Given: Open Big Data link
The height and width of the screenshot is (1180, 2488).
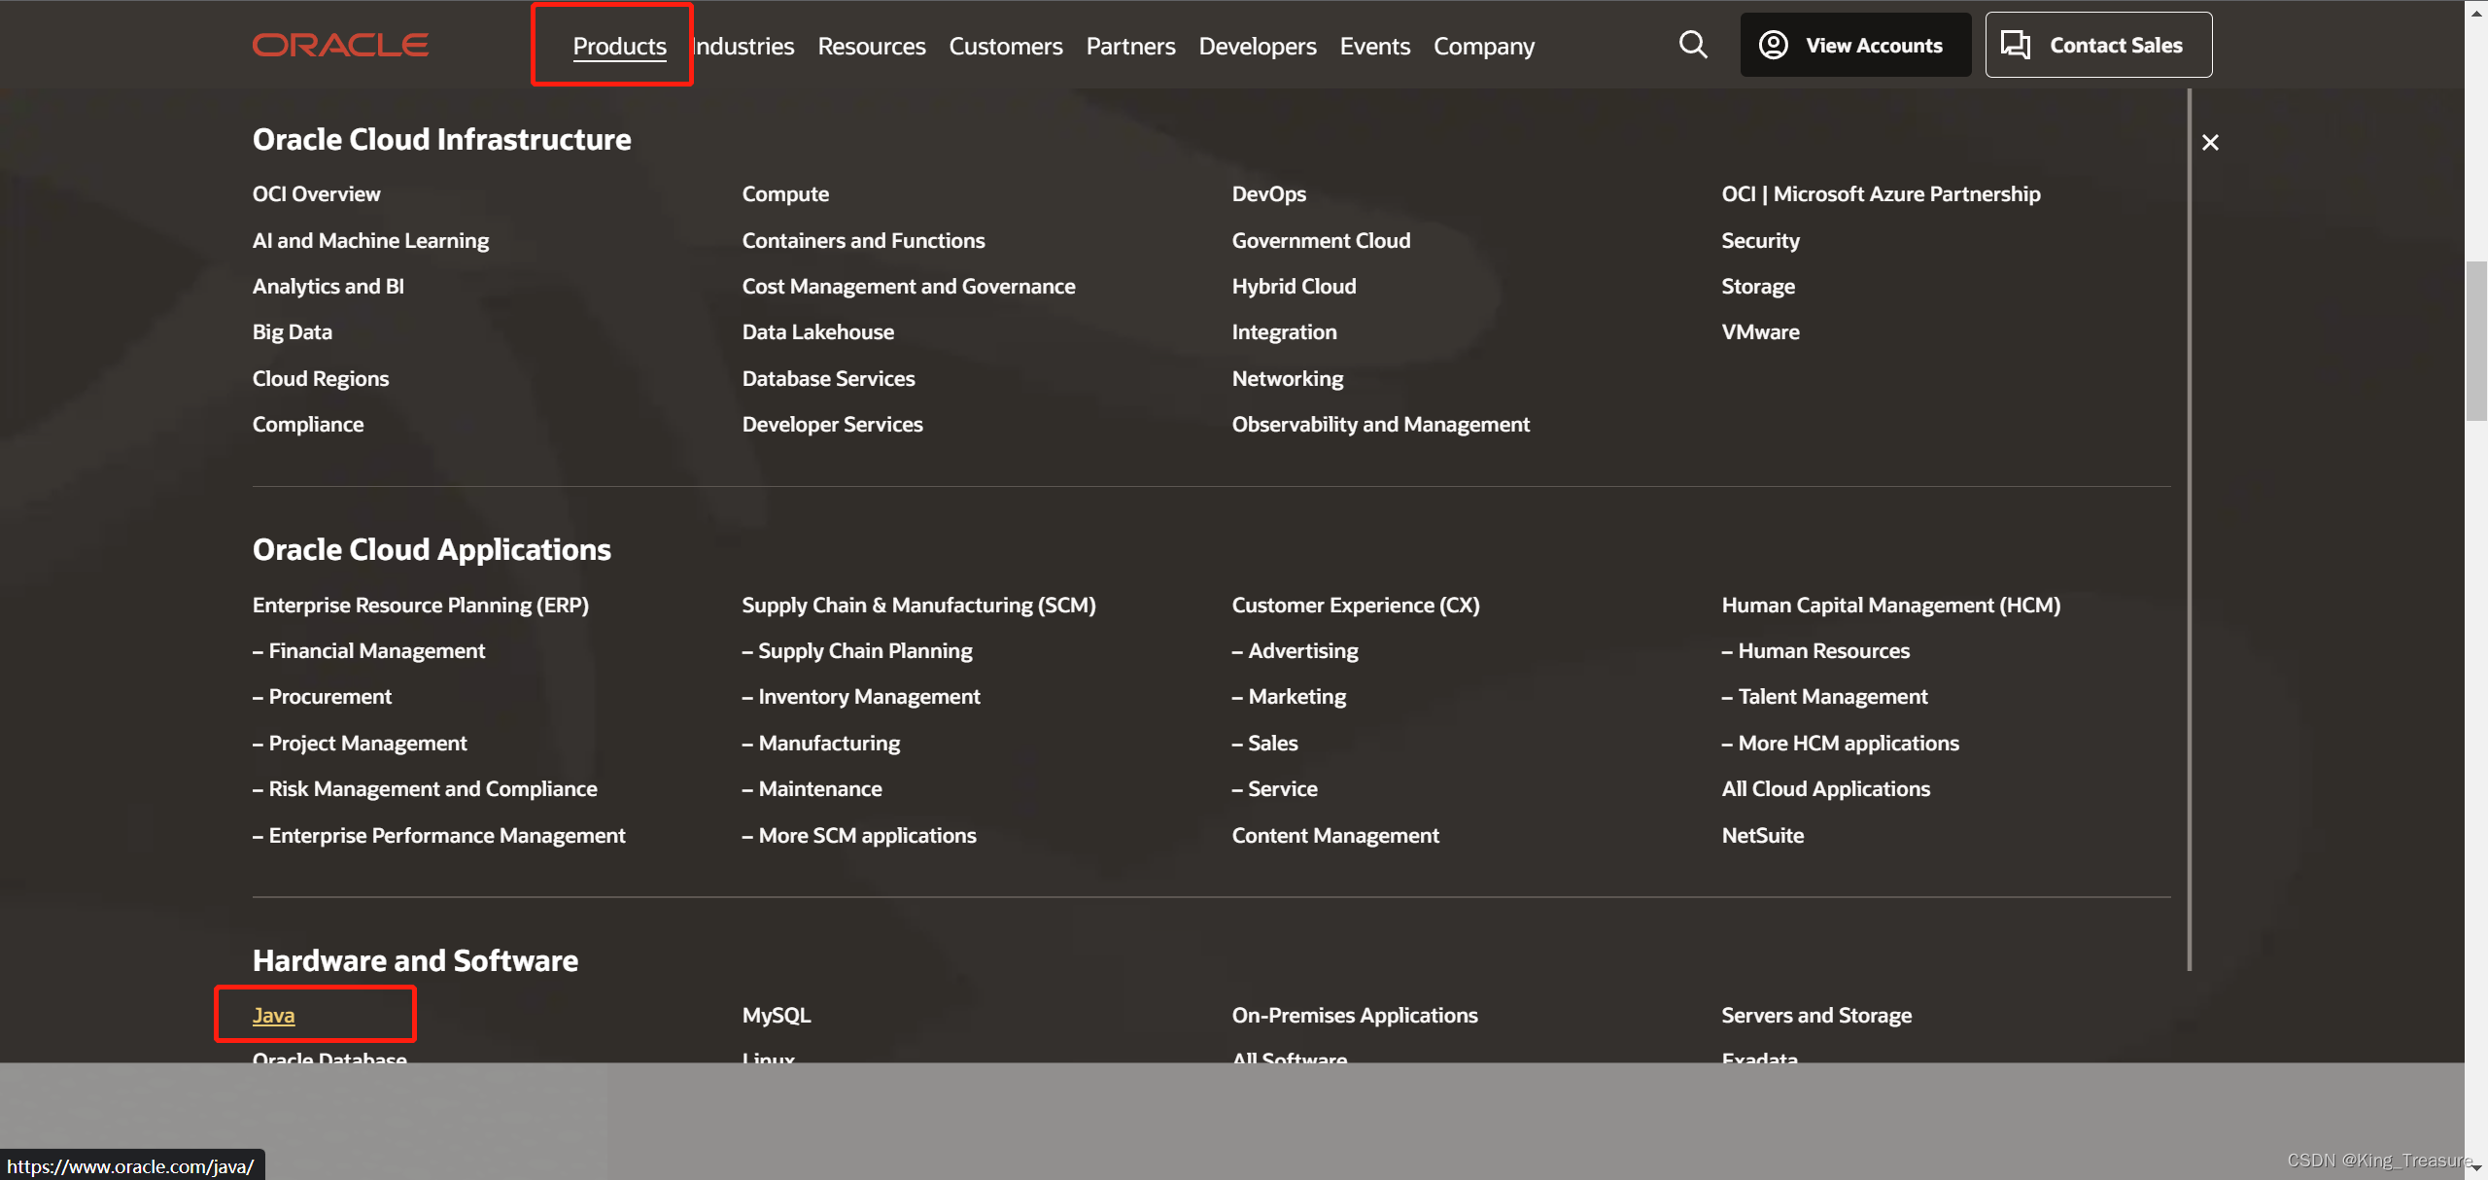Looking at the screenshot, I should (293, 331).
